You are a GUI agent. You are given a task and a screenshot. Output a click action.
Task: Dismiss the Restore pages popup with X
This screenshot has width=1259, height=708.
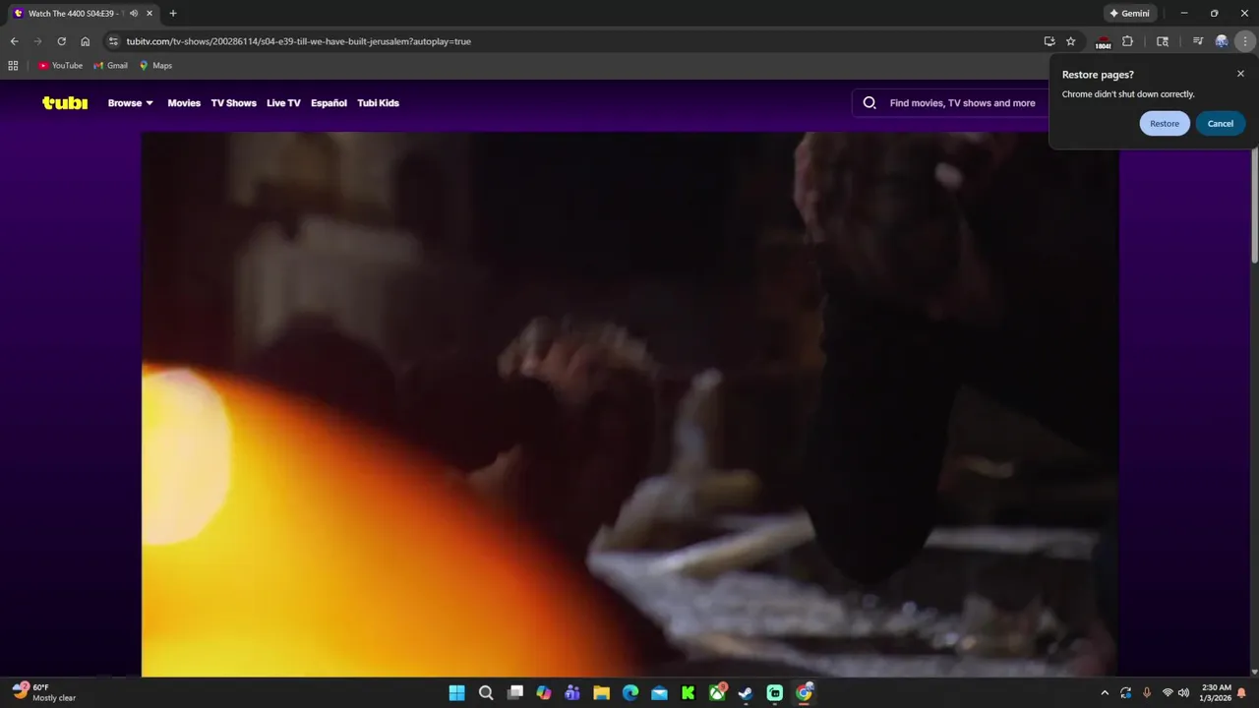pos(1240,74)
